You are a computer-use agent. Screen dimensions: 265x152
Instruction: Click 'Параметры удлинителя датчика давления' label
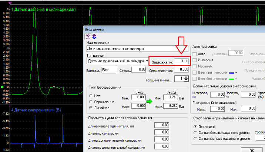(120, 118)
